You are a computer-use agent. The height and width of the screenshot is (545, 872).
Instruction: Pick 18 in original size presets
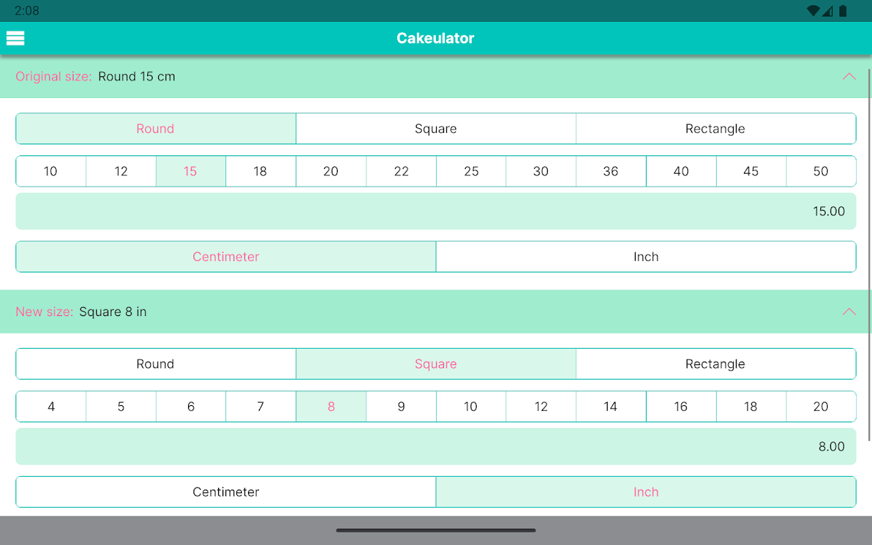coord(261,171)
